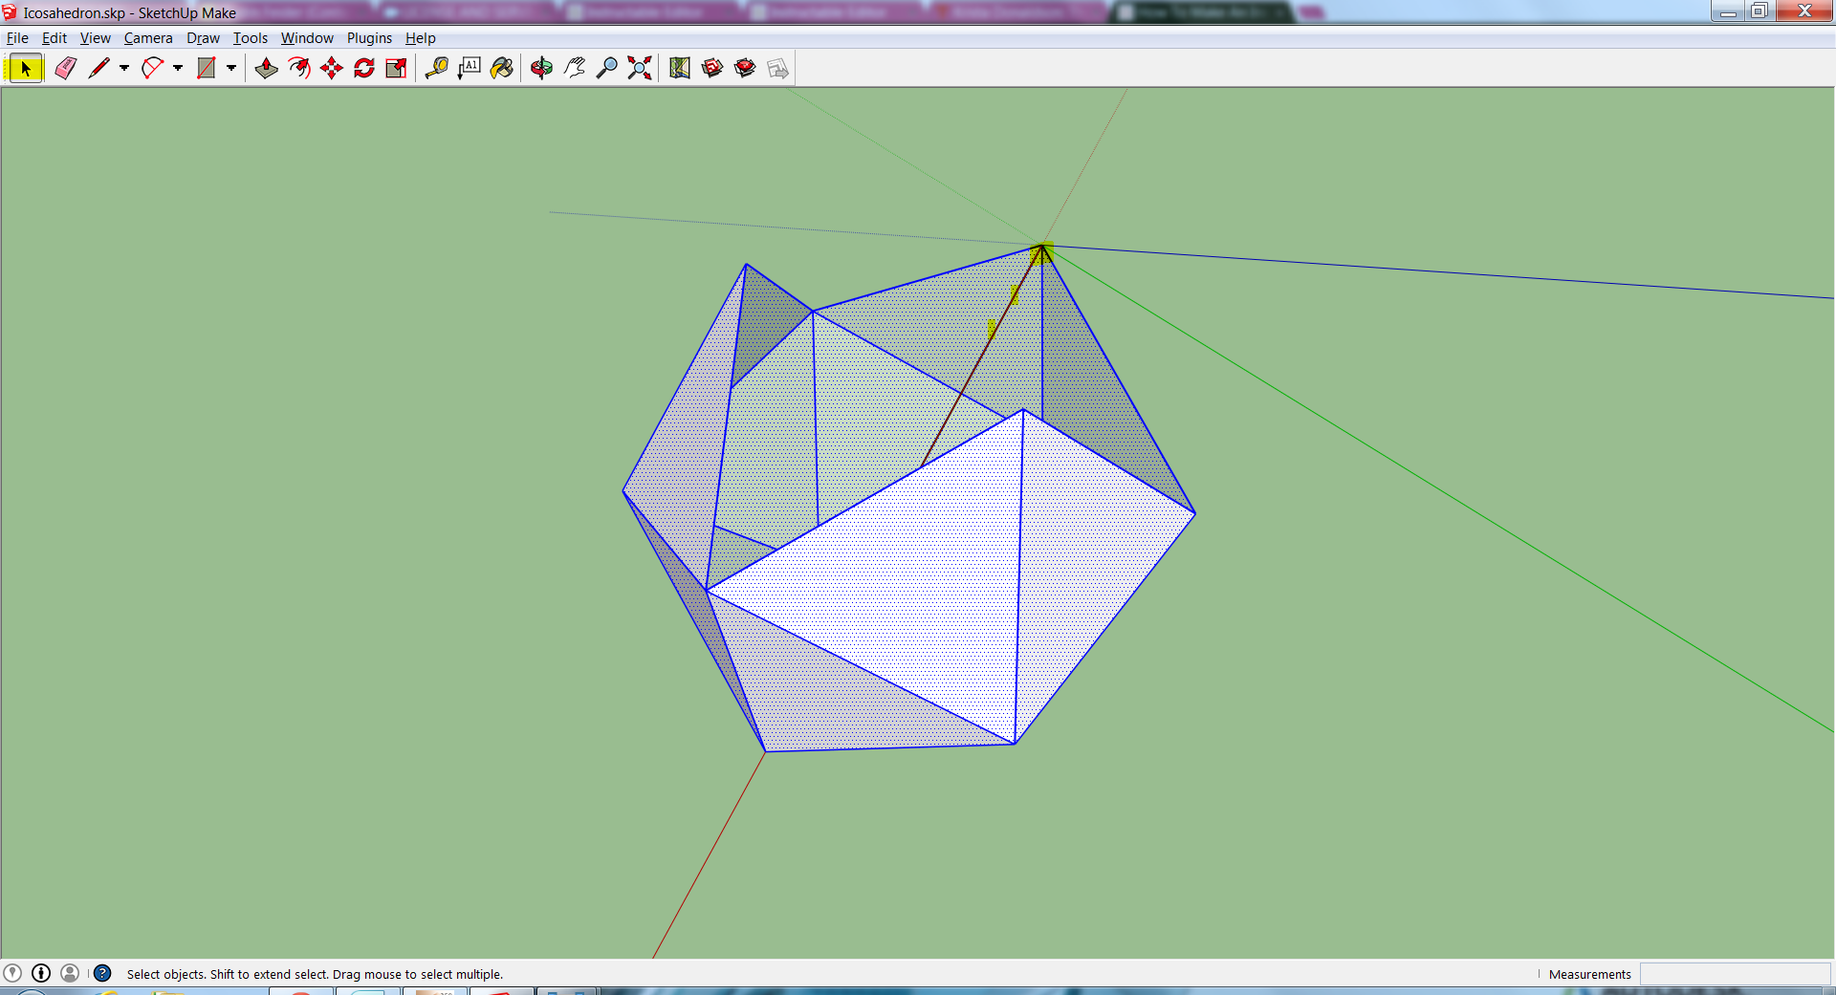Open the Arc tool dropdown arrow
Image resolution: width=1836 pixels, height=995 pixels.
178,69
